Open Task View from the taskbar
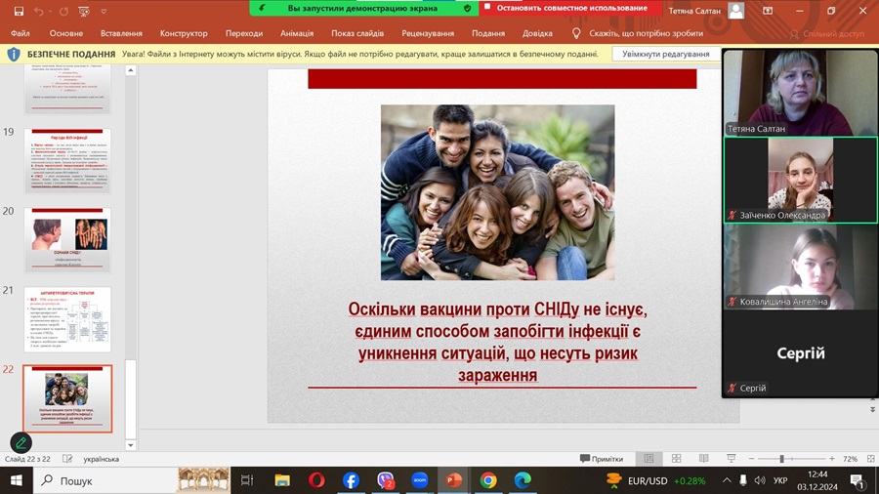The image size is (879, 494). click(x=247, y=480)
